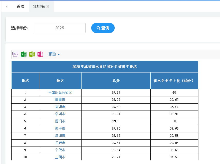This screenshot has height=164, width=220.
Task: Click inside the year input showing 2025
Action: click(60, 28)
